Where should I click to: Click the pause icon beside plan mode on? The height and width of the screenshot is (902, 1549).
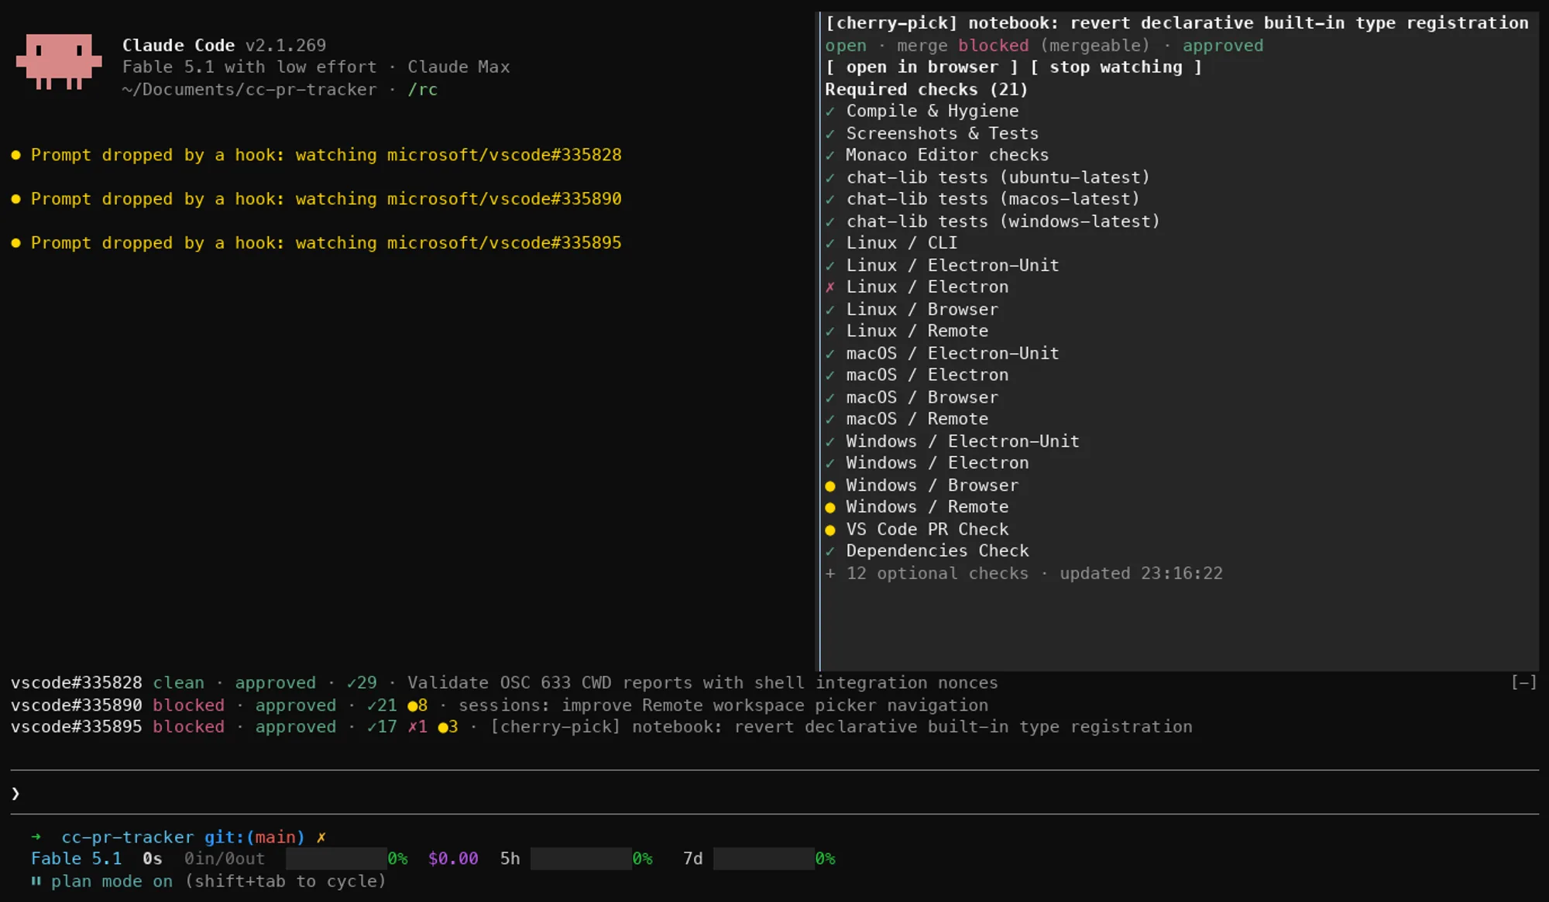pyautogui.click(x=36, y=881)
